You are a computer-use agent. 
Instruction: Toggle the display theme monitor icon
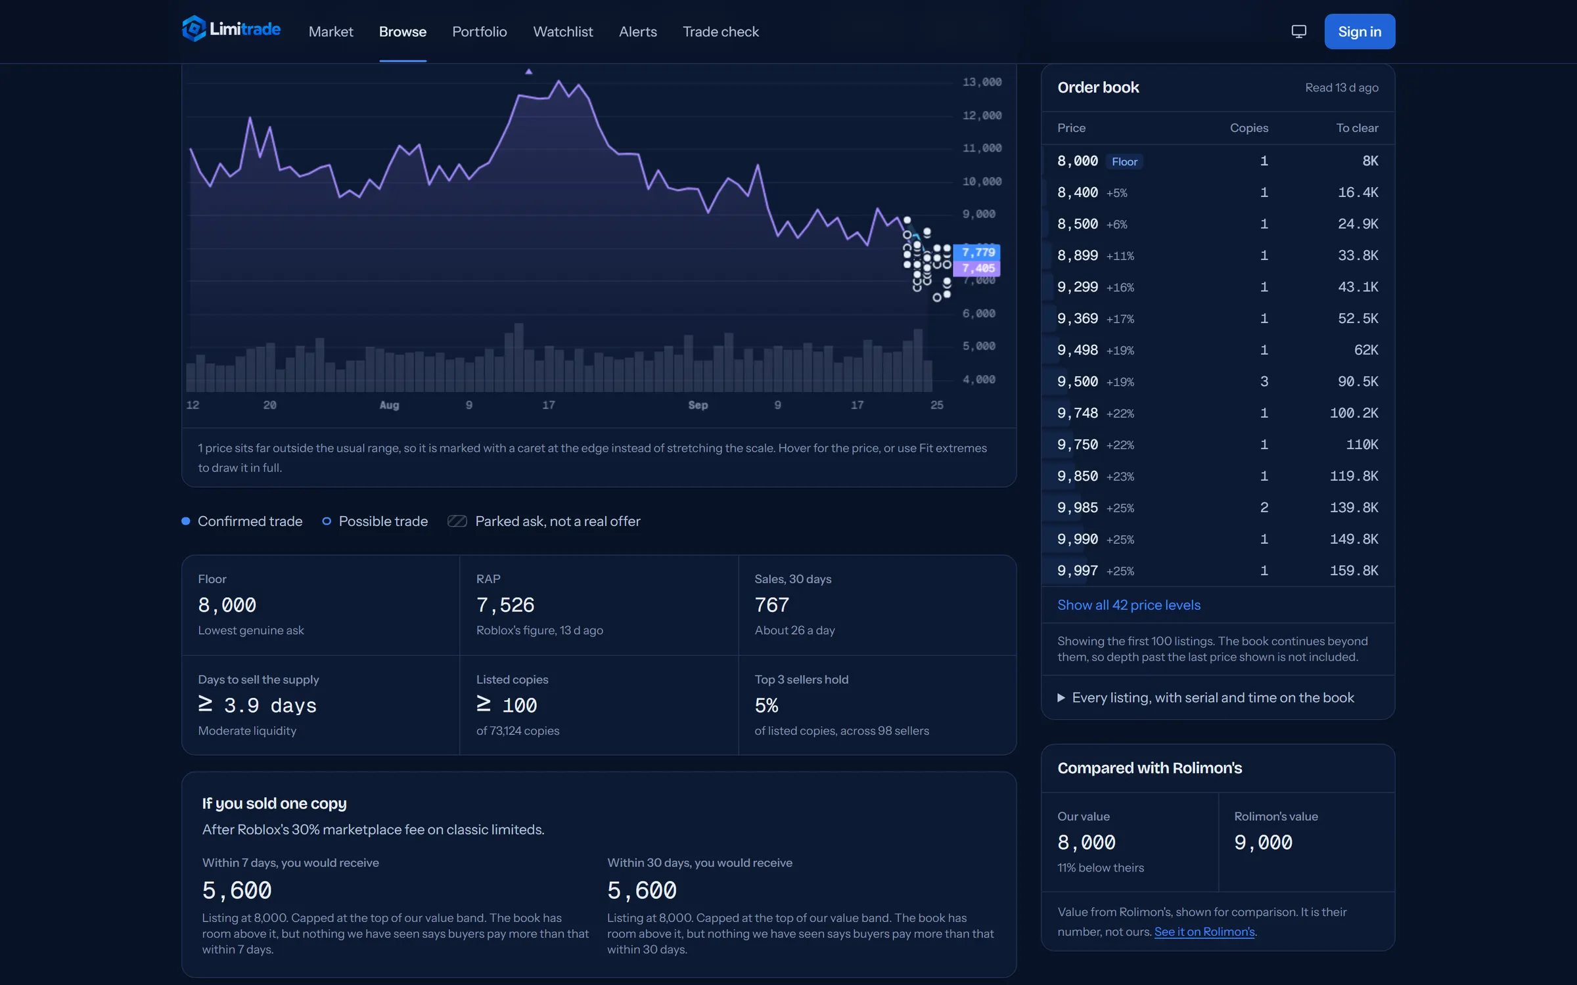coord(1298,32)
